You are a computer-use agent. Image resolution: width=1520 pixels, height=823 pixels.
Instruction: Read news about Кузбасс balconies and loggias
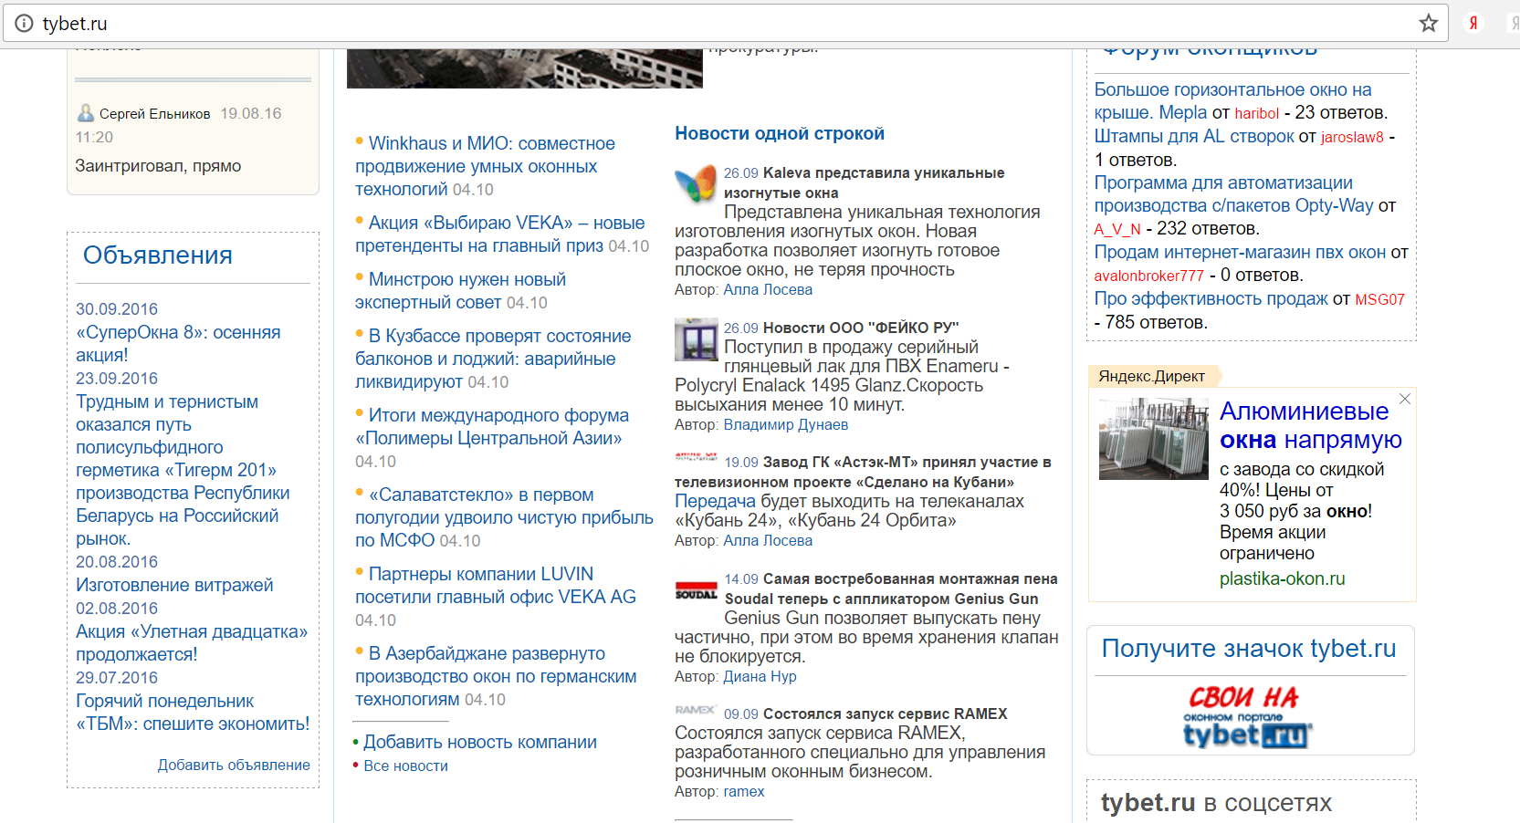493,359
